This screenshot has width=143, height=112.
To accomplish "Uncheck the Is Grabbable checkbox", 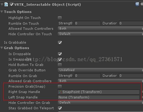I will (x=60, y=42).
